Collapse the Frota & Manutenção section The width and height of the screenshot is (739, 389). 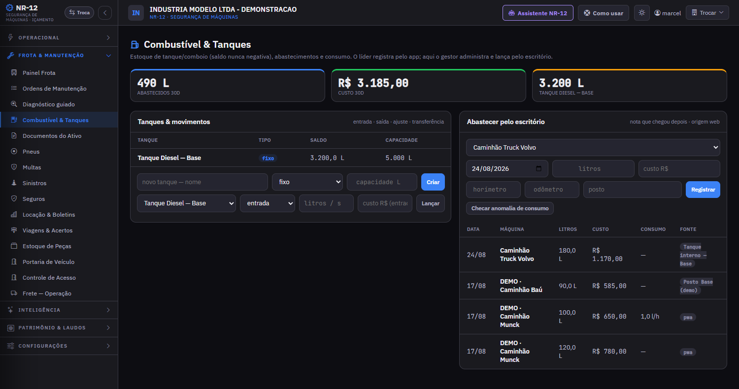coord(59,56)
